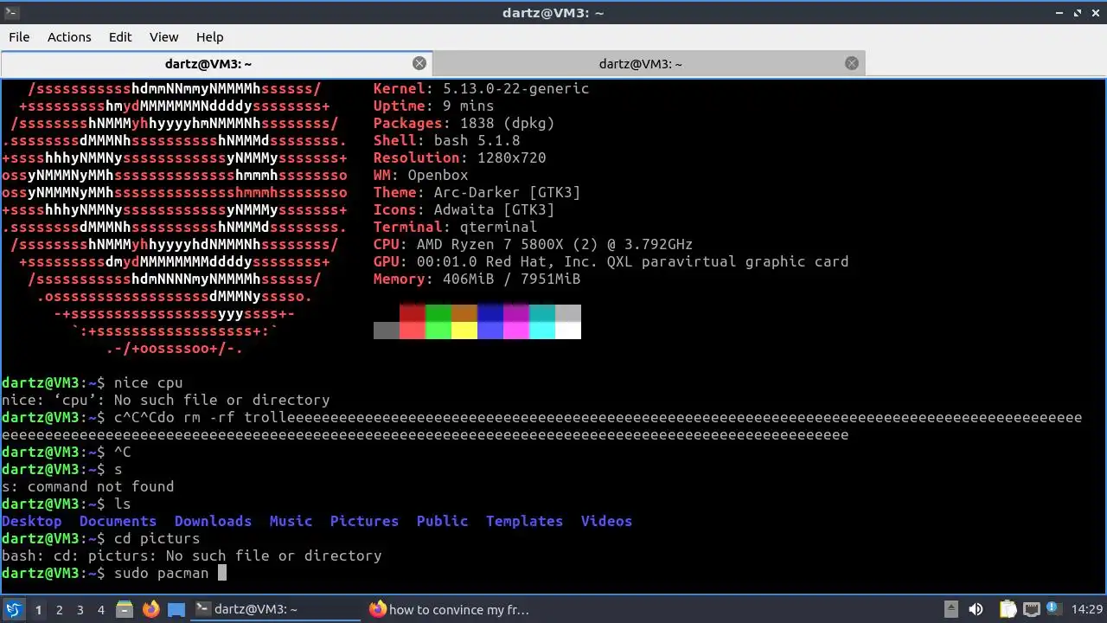Click the 'nice cpu' command line
Image resolution: width=1107 pixels, height=623 pixels.
(92, 382)
